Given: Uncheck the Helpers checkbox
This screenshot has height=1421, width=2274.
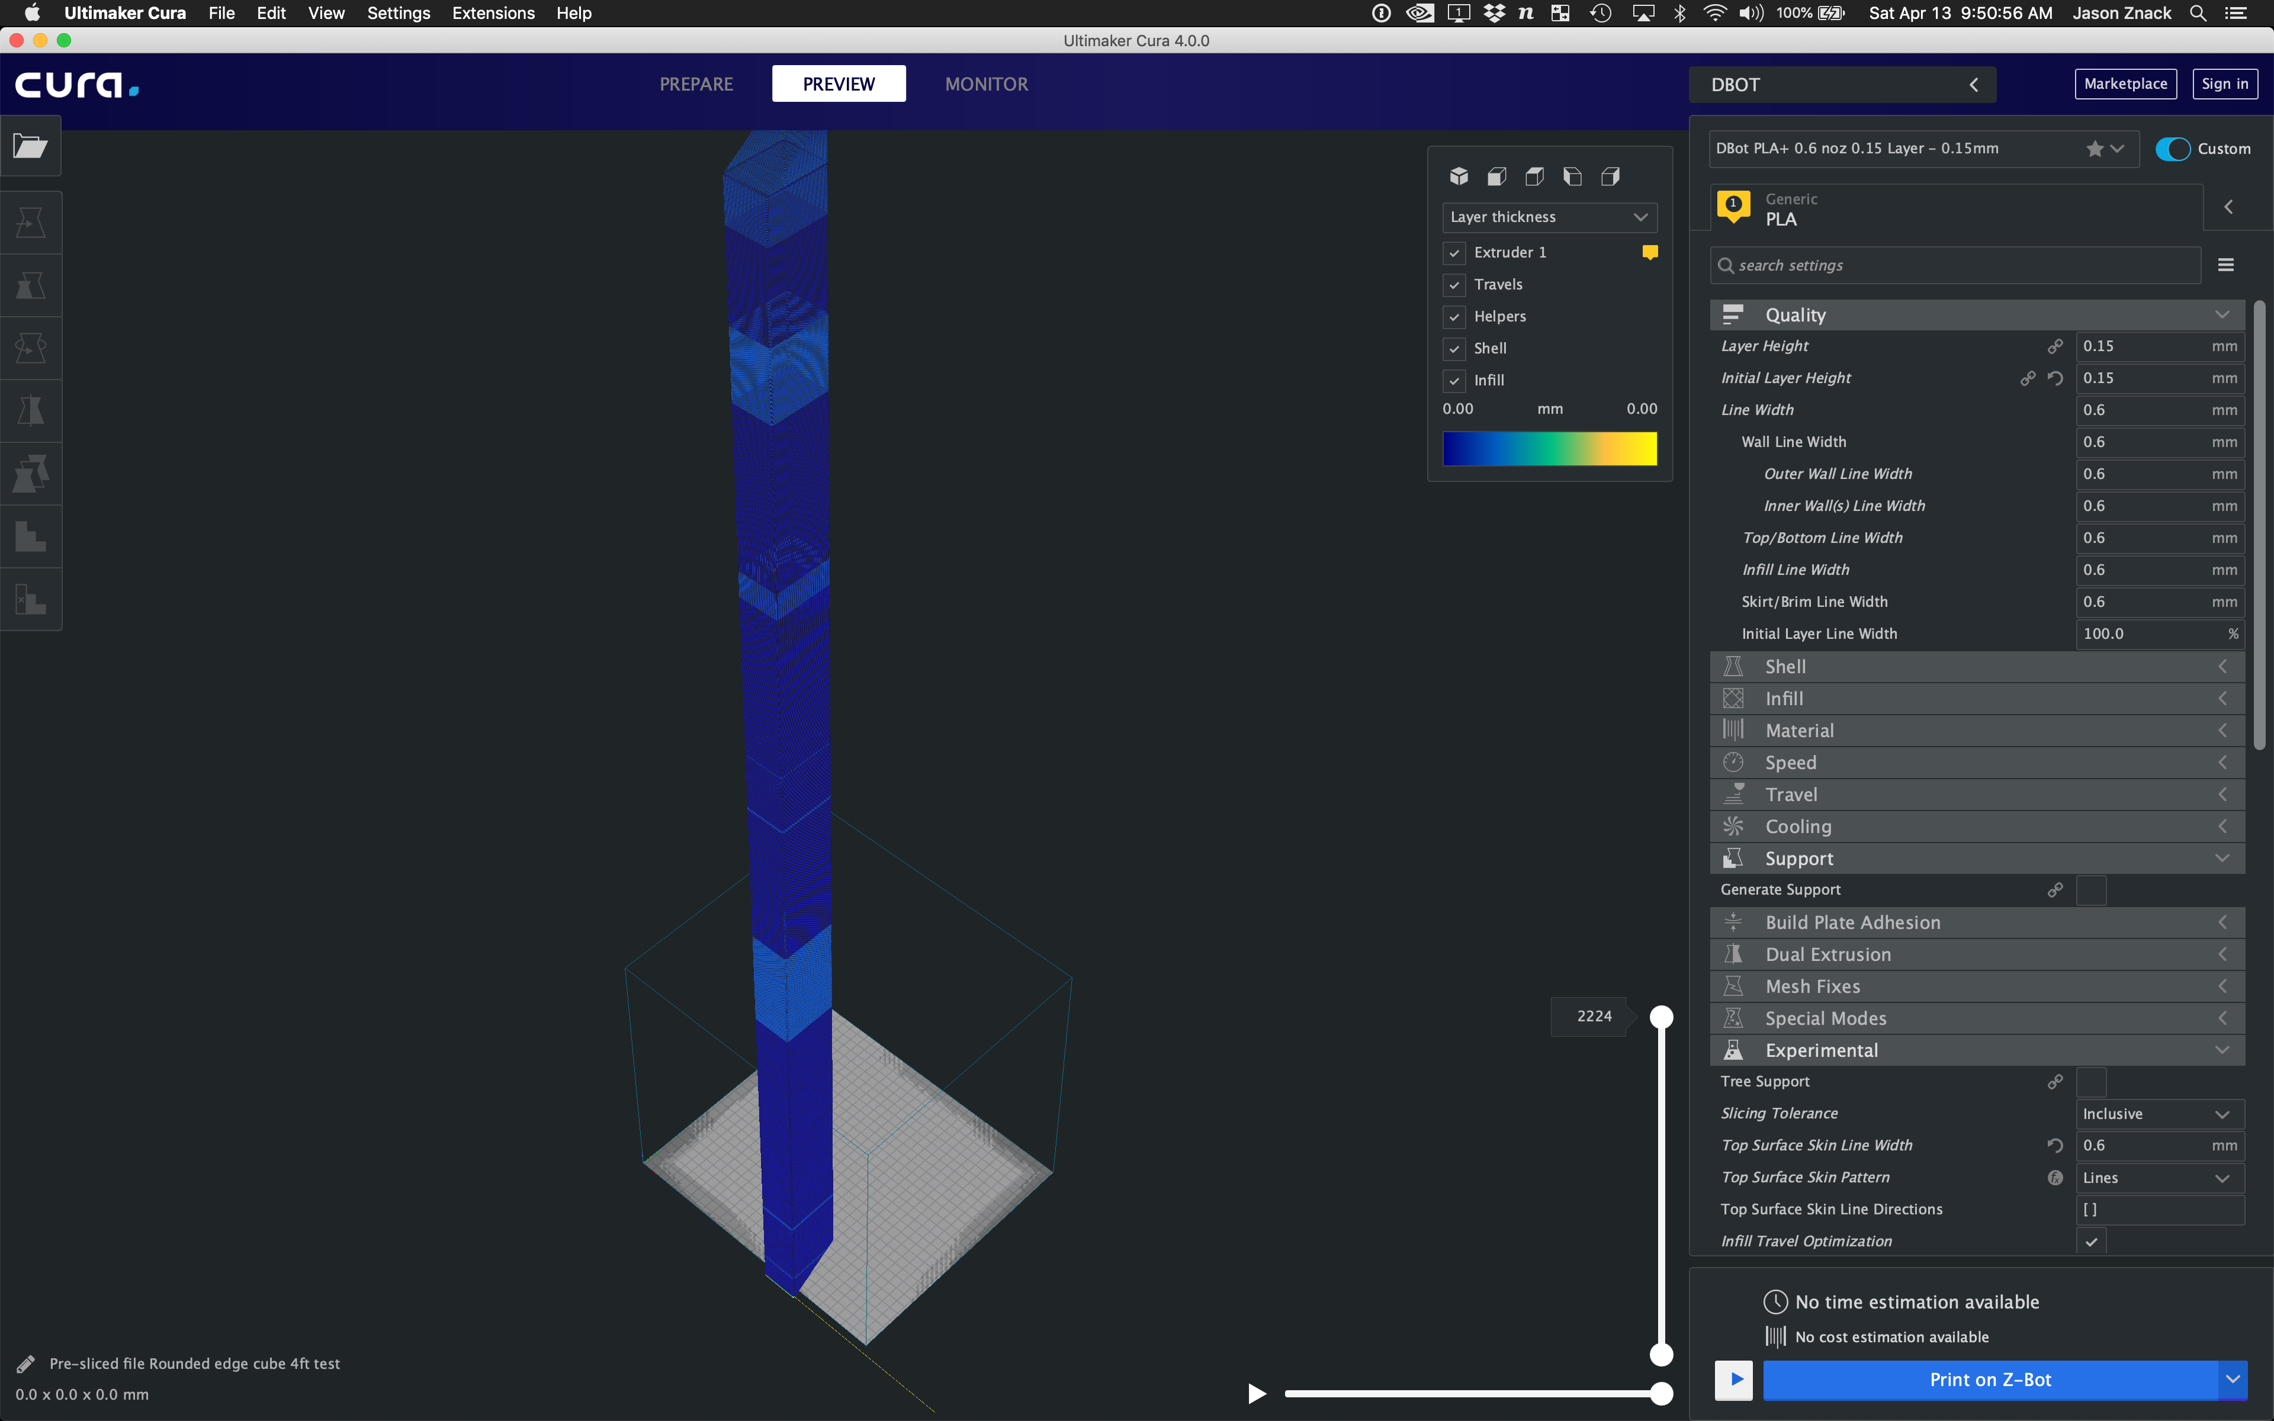Looking at the screenshot, I should [x=1454, y=317].
